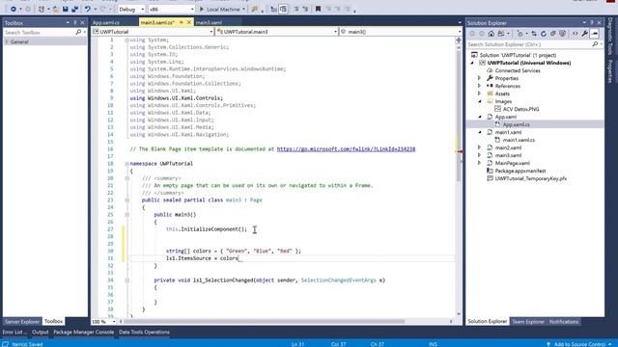Switch to the main3.xaml editor tab
The width and height of the screenshot is (618, 347).
coord(209,23)
